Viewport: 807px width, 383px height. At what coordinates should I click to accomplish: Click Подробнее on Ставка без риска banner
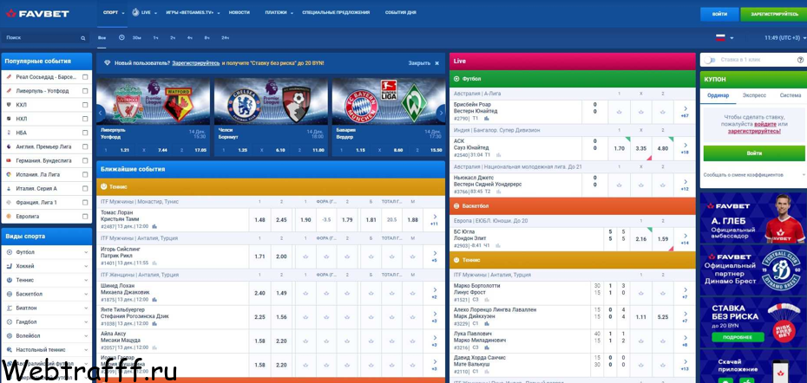[738, 338]
